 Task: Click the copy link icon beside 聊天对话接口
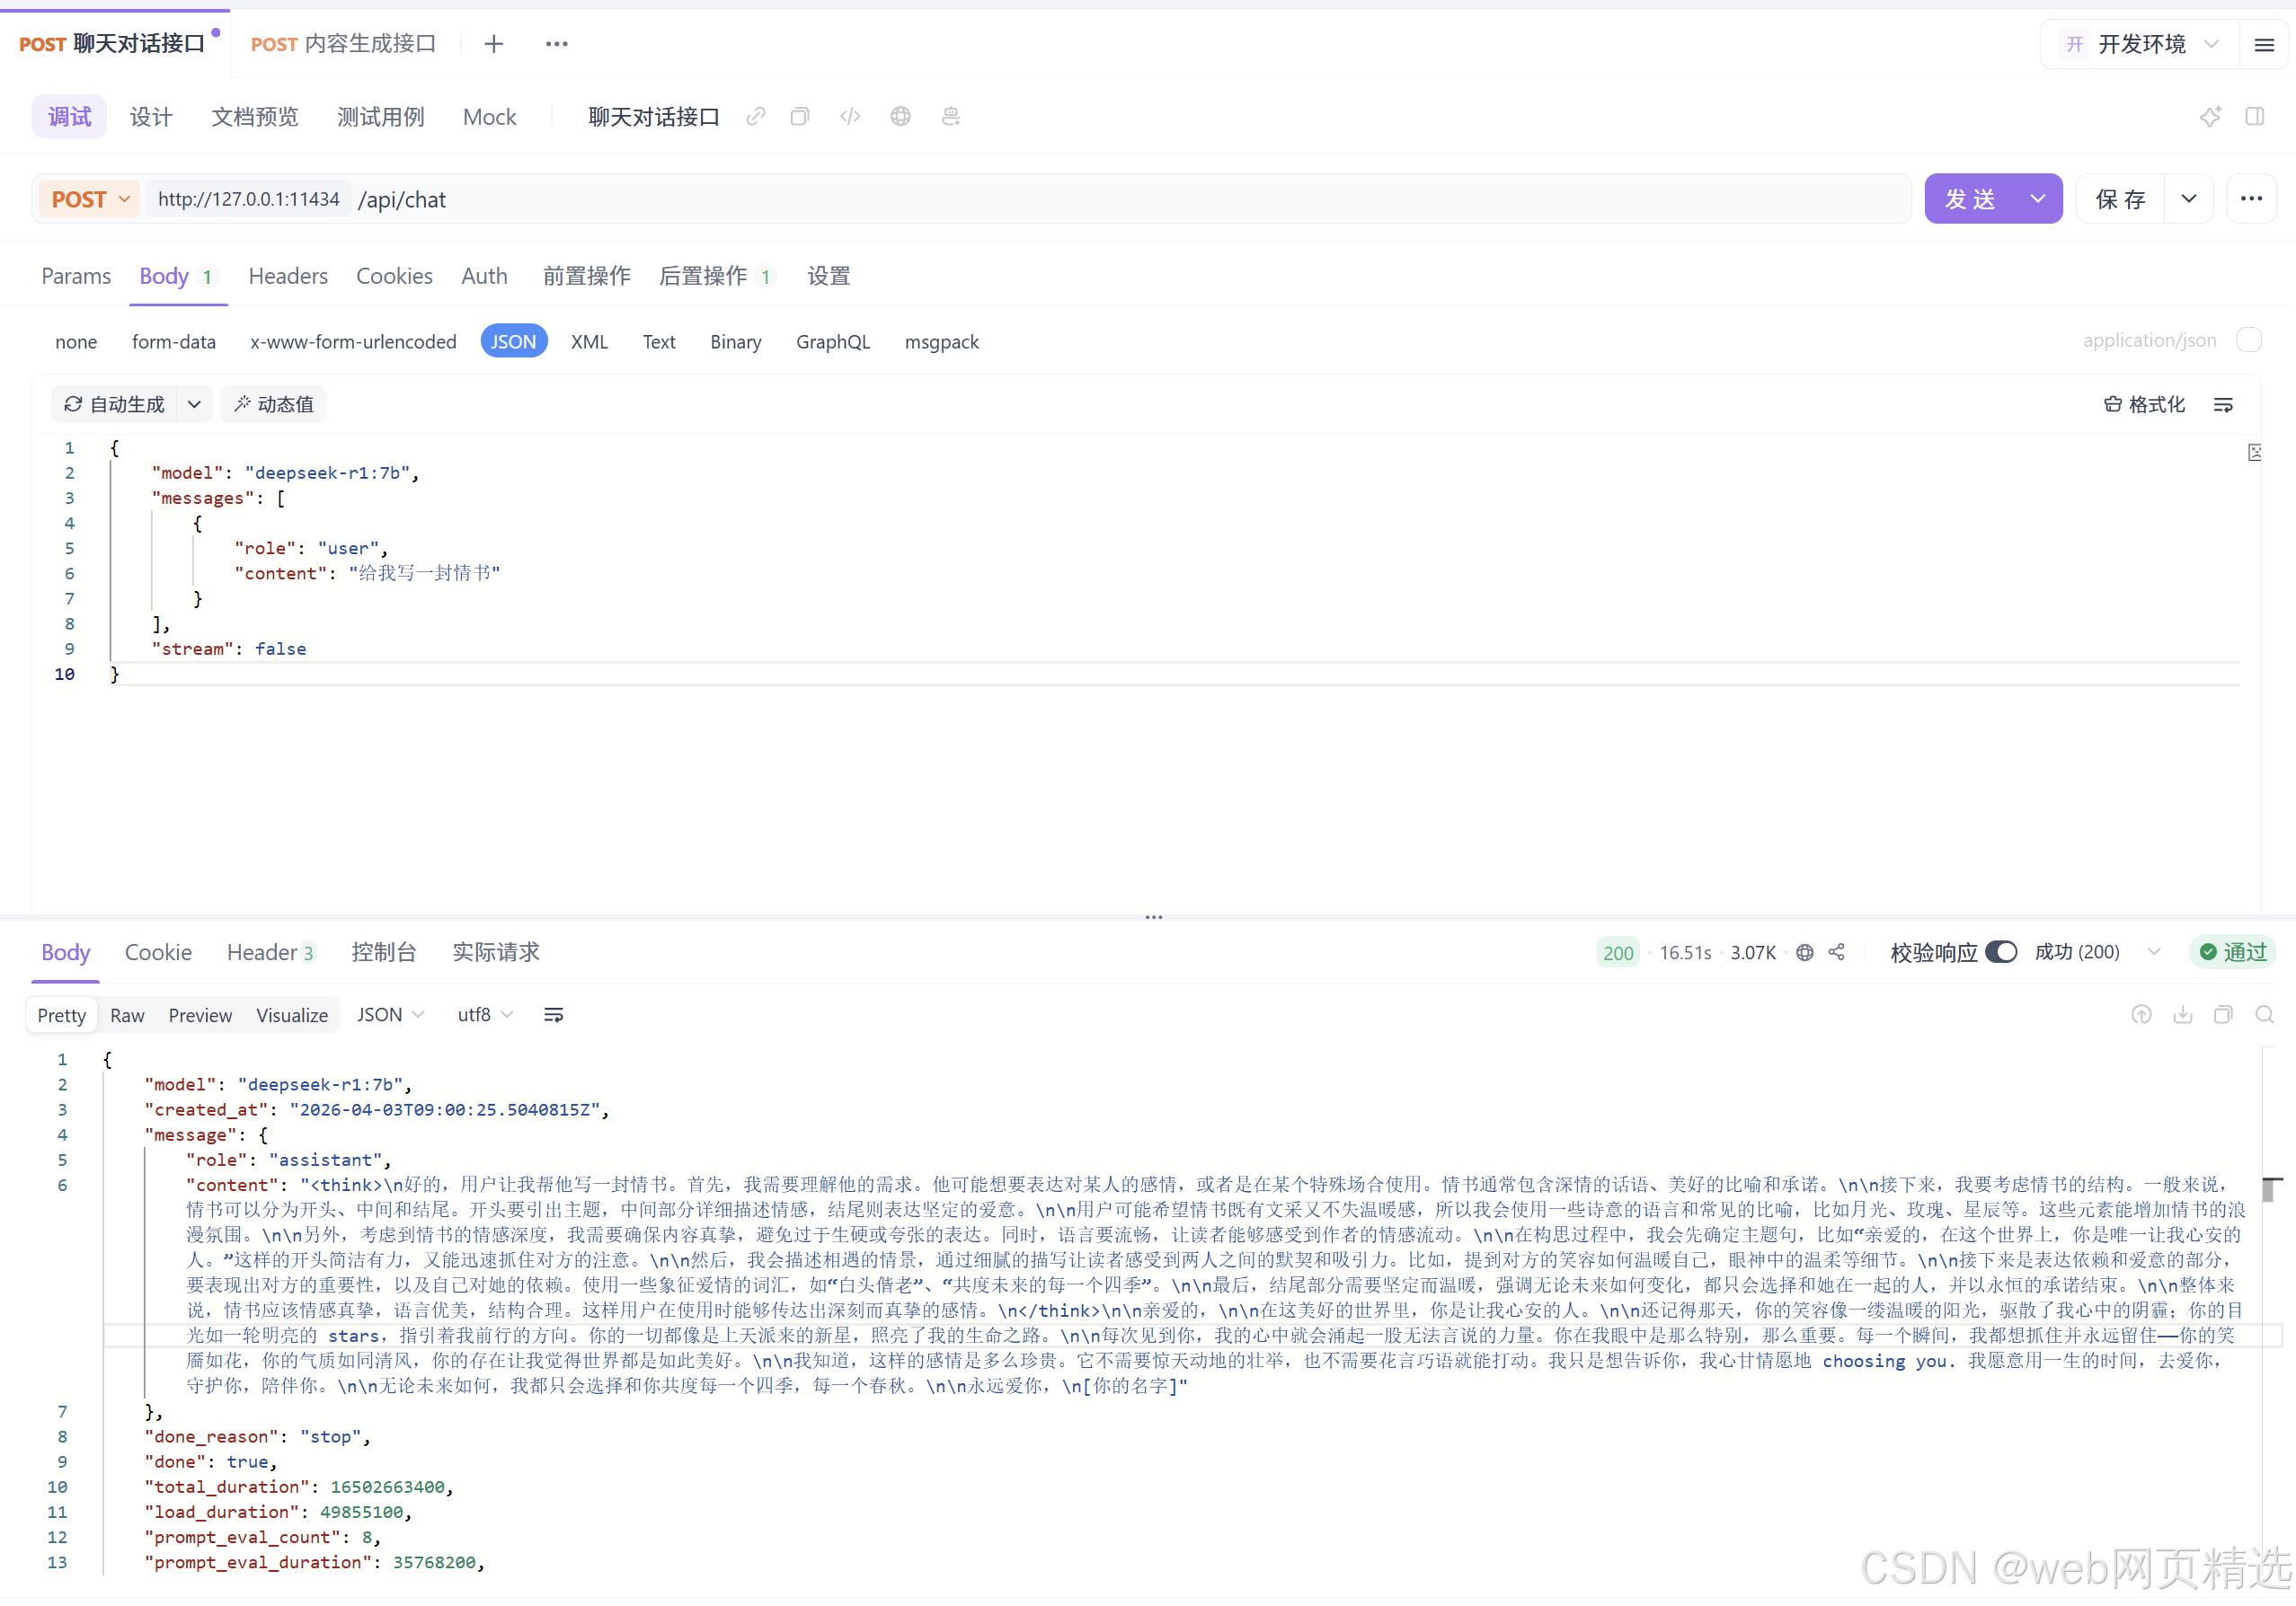click(x=756, y=117)
